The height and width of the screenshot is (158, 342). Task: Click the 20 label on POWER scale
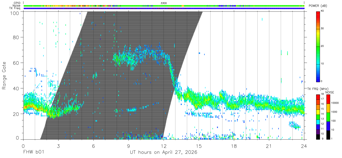(x=323, y=46)
